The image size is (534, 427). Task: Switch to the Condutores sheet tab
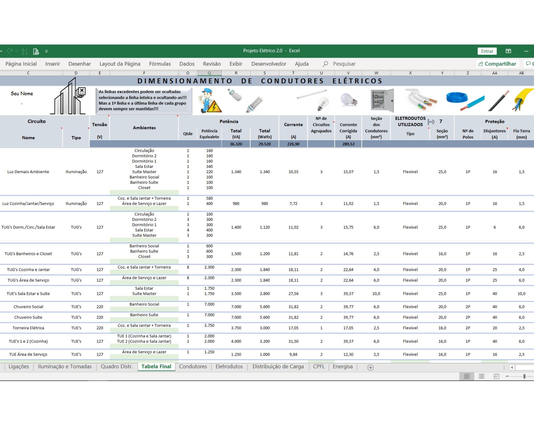click(193, 366)
